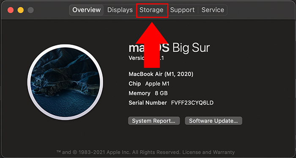Return to the Overview tab
The width and height of the screenshot is (296, 158).
coord(86,10)
